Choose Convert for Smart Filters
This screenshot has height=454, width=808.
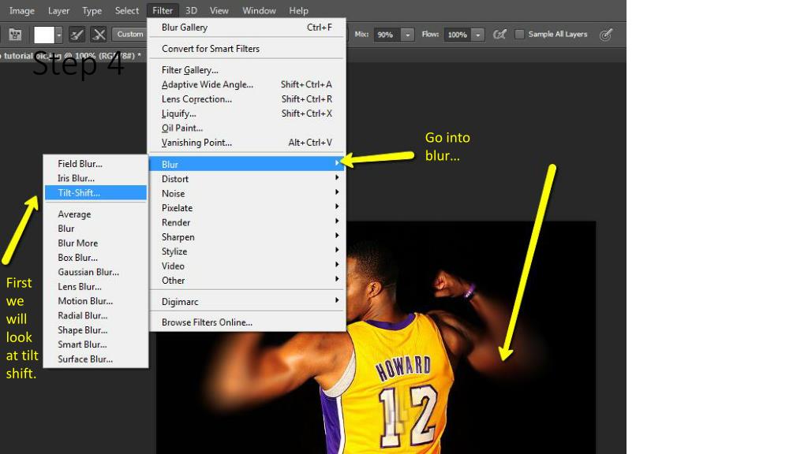(x=247, y=48)
